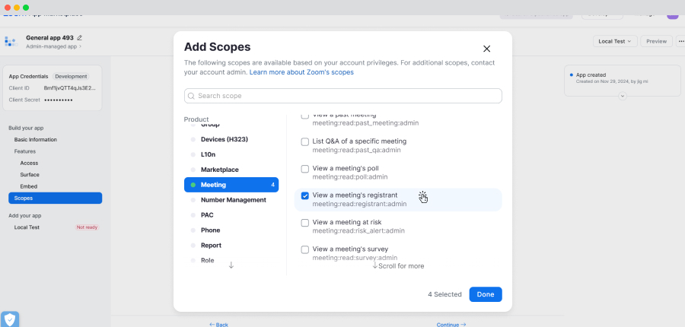Open the more options ellipsis menu

click(680, 41)
